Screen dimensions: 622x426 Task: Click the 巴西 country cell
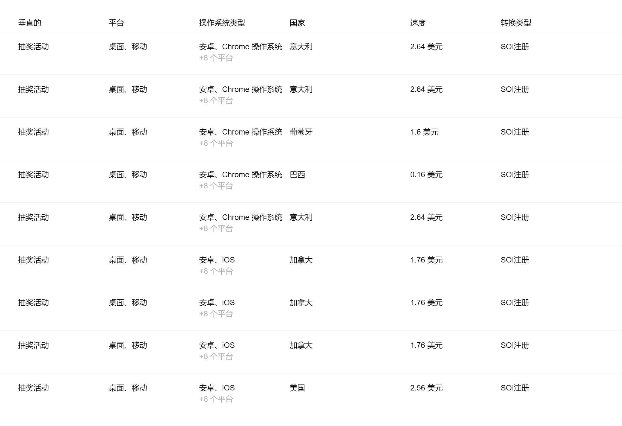(x=297, y=175)
